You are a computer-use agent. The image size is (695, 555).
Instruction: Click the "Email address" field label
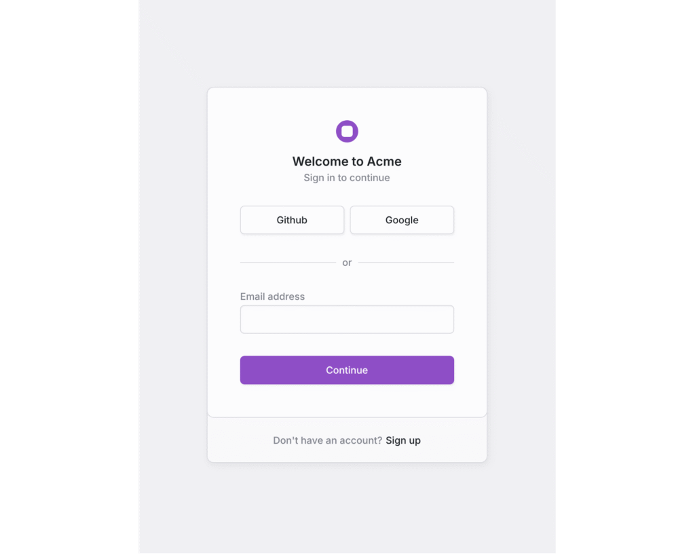272,296
